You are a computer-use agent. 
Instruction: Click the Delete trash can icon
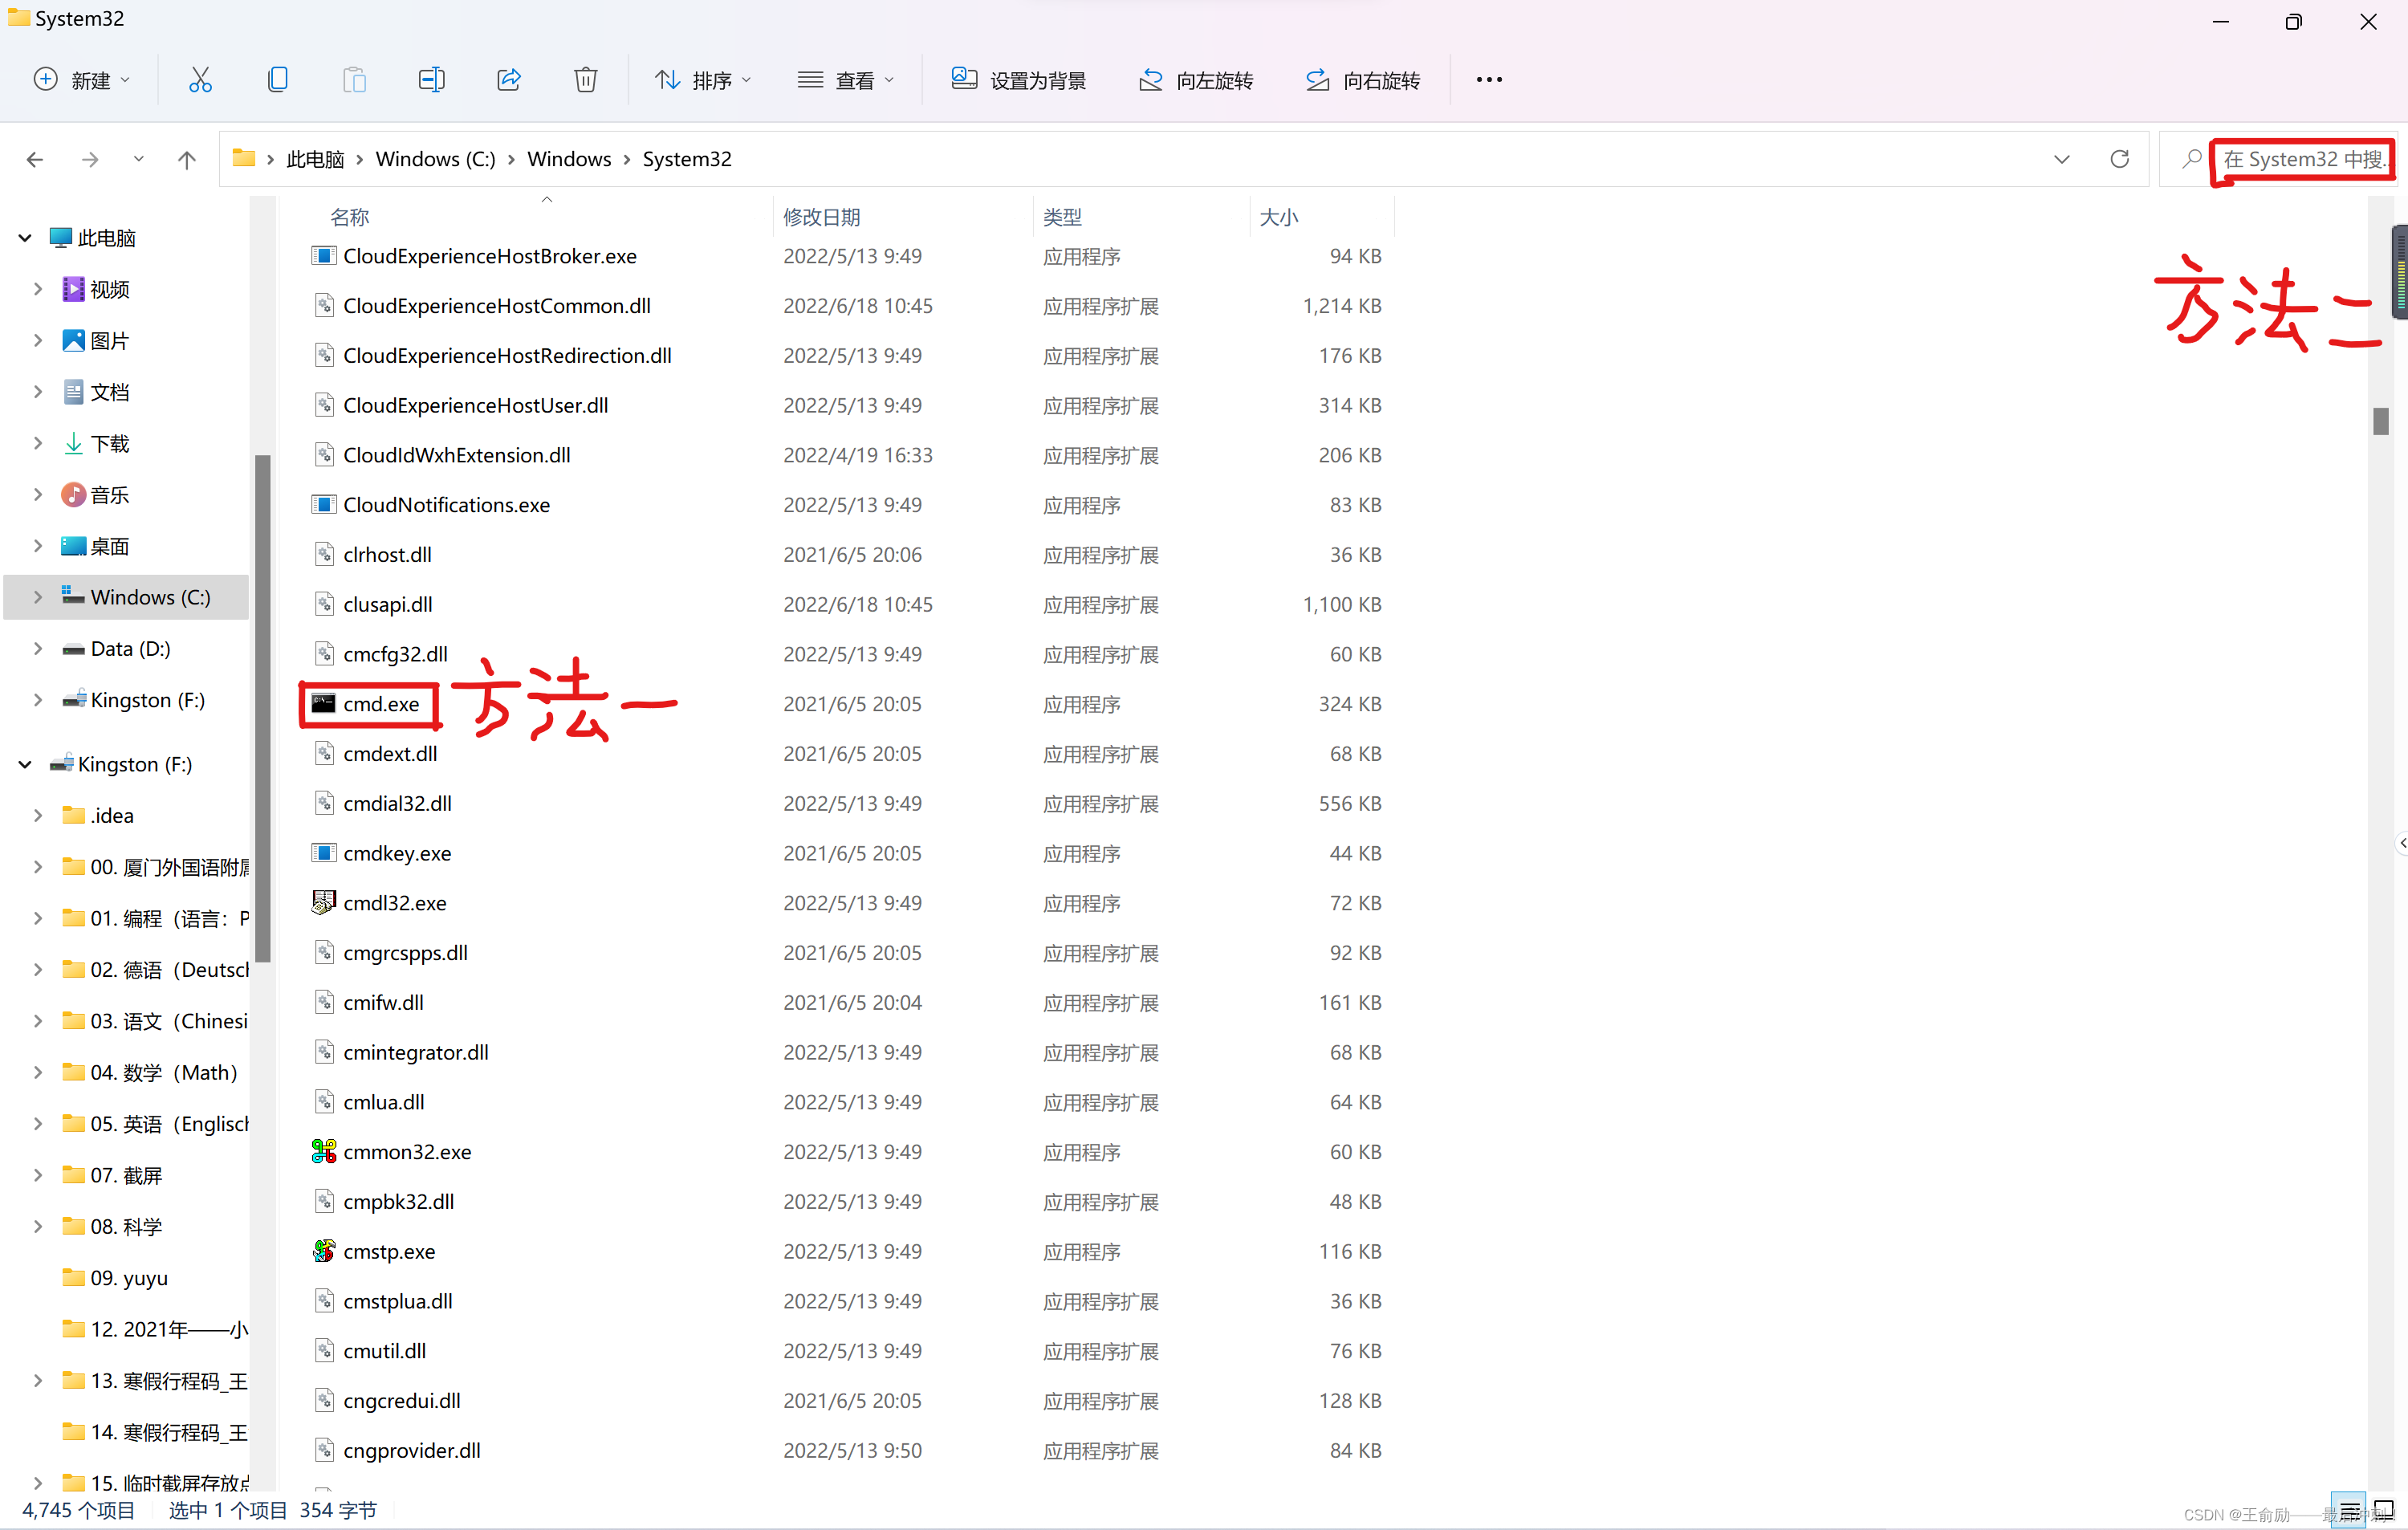[x=586, y=80]
